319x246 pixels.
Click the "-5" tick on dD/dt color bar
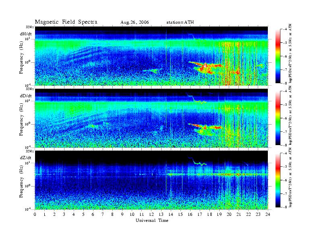point(284,105)
